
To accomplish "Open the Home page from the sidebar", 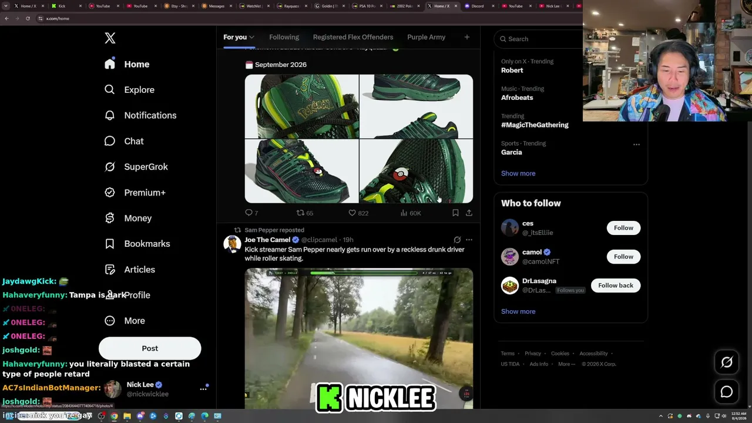I will pyautogui.click(x=127, y=64).
